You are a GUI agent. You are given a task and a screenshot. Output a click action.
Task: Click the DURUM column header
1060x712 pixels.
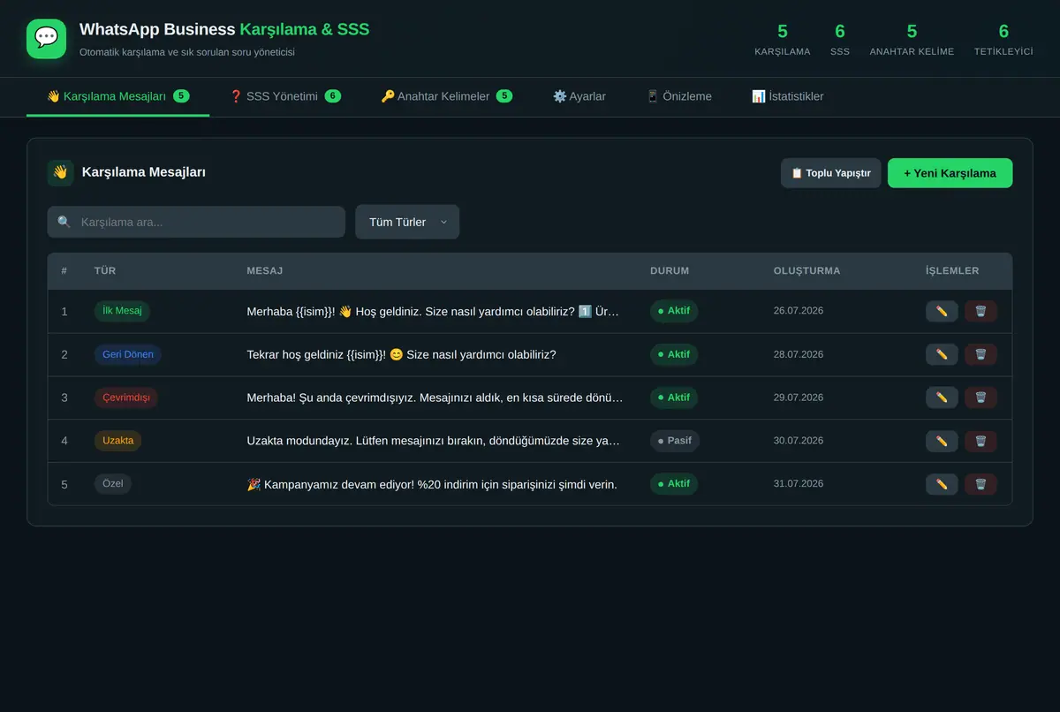(670, 271)
